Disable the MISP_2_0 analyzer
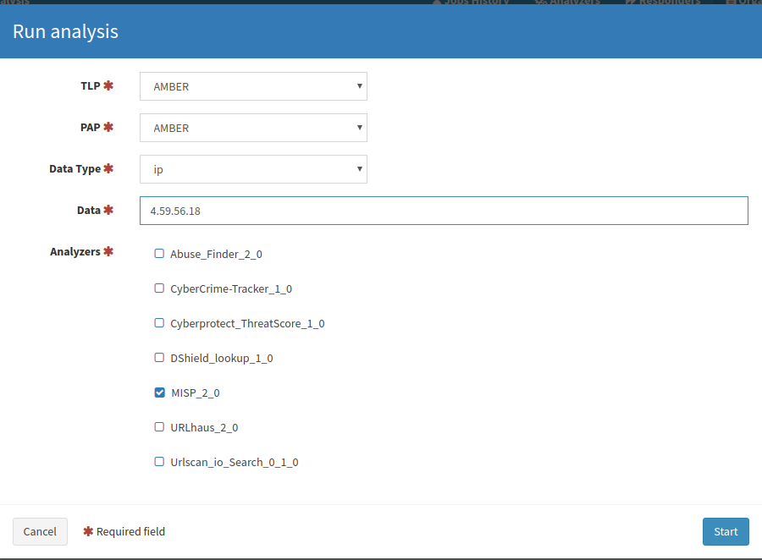 point(159,393)
